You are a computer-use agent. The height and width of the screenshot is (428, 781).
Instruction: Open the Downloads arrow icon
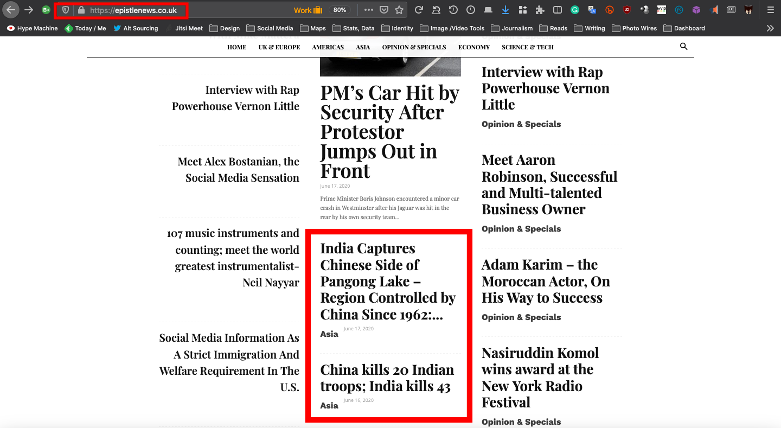click(505, 10)
